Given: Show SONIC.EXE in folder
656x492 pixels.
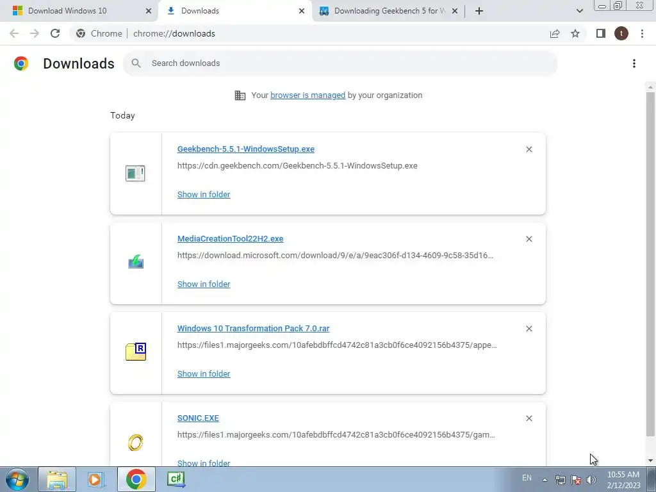Looking at the screenshot, I should [x=204, y=463].
